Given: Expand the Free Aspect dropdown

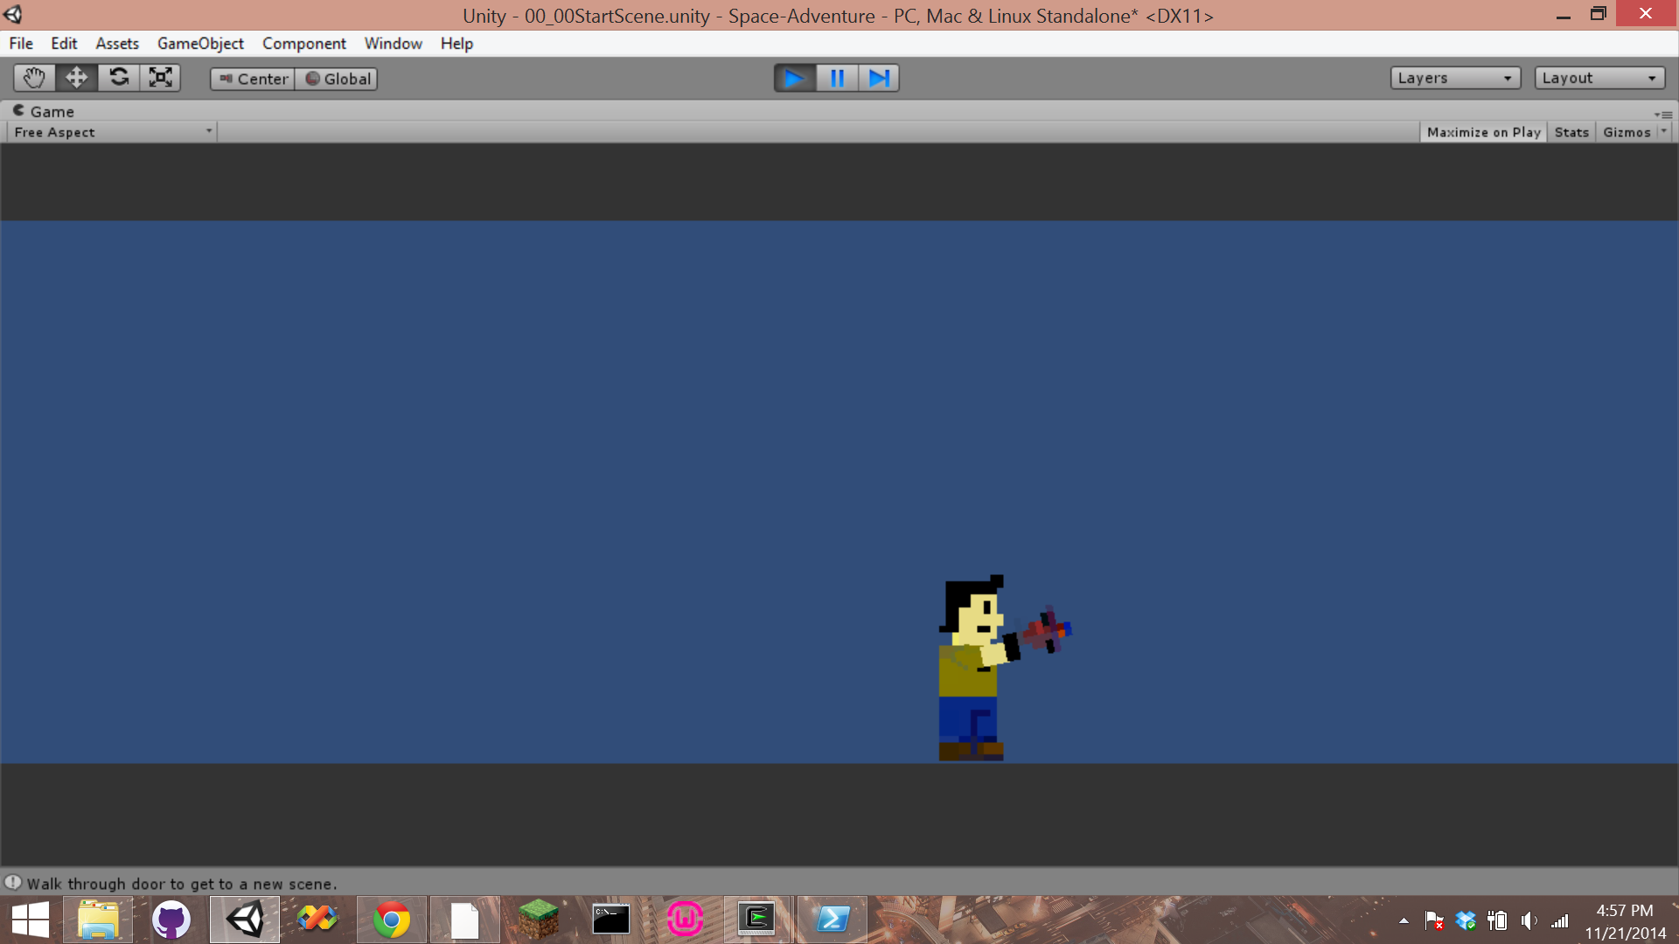Looking at the screenshot, I should click(112, 132).
